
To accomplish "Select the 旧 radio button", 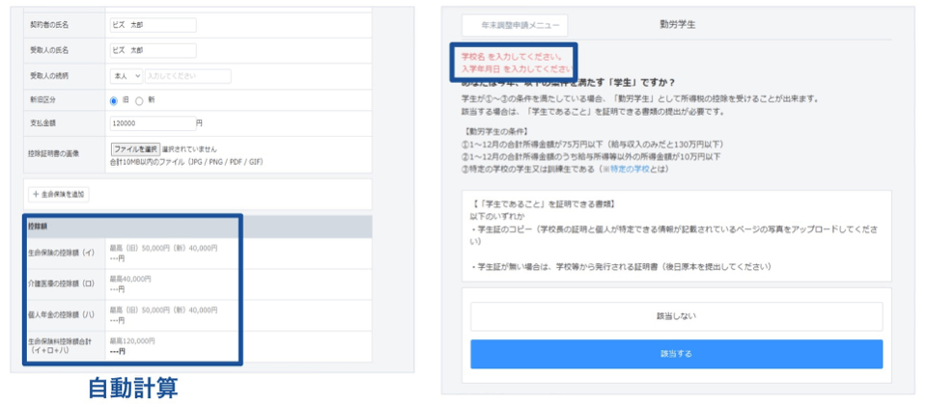I will click(114, 99).
